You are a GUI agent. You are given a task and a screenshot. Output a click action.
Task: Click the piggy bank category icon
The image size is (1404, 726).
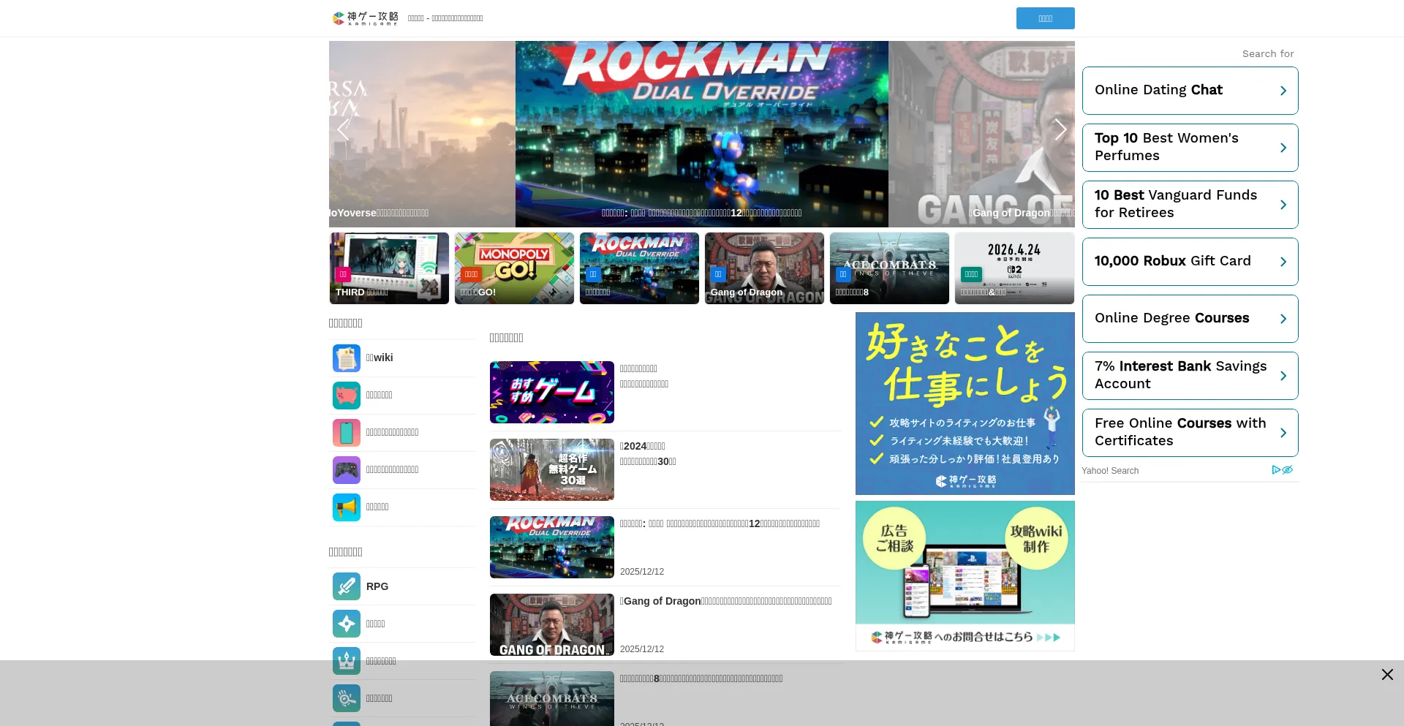[x=346, y=395]
